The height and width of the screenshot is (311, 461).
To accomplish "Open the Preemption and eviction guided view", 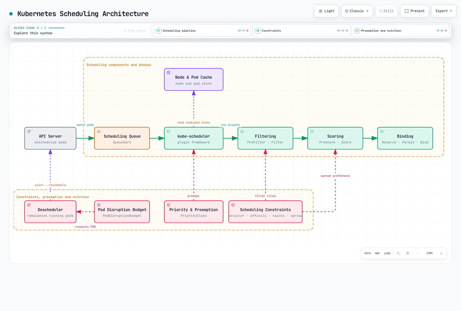I will [x=400, y=31].
